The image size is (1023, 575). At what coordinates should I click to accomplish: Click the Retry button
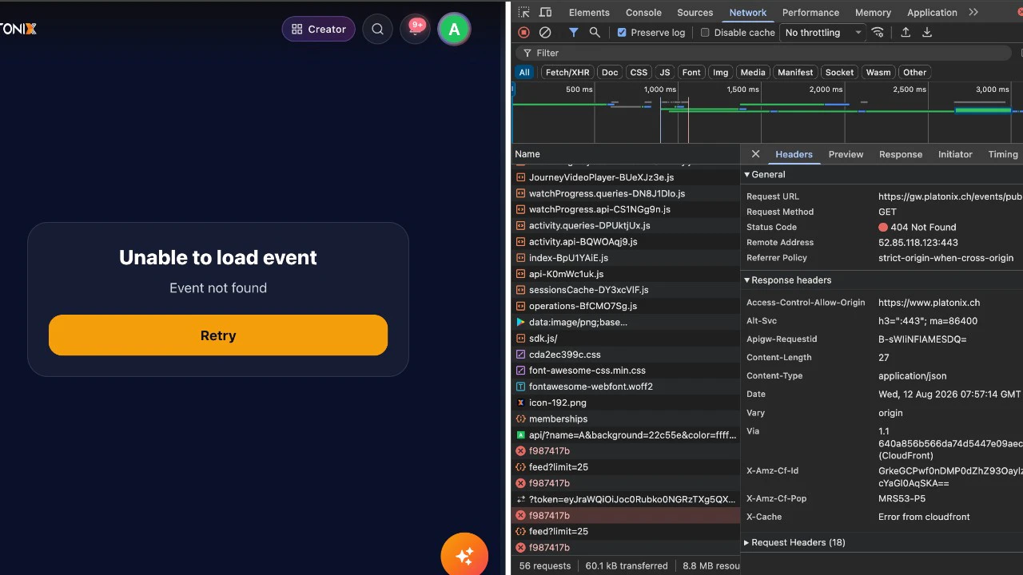coord(218,335)
